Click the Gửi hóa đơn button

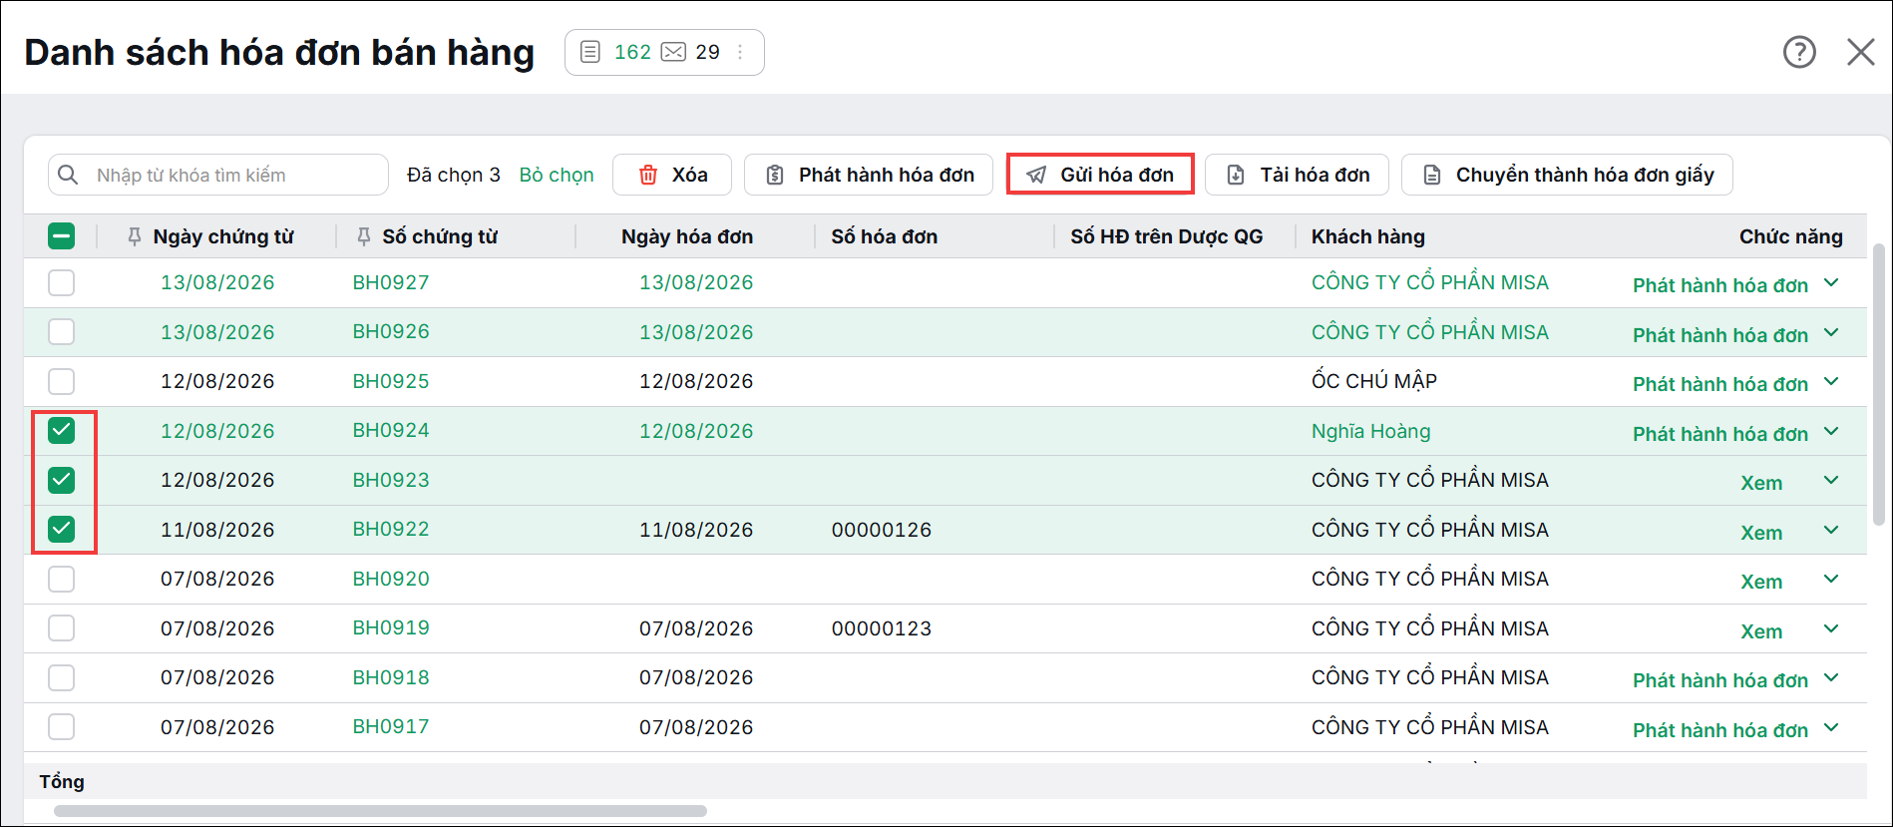1100,175
